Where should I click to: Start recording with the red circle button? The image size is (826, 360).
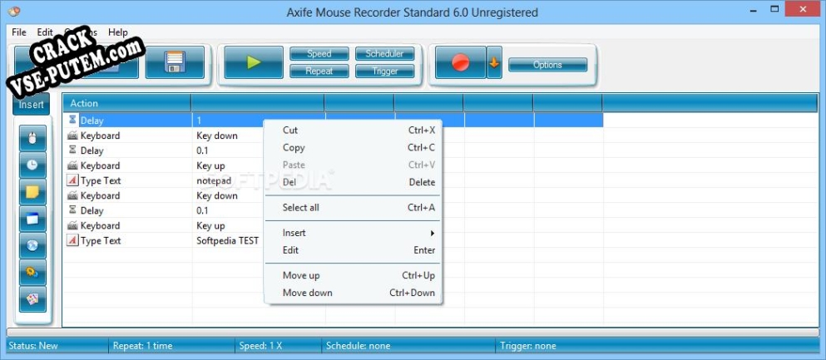pos(460,62)
